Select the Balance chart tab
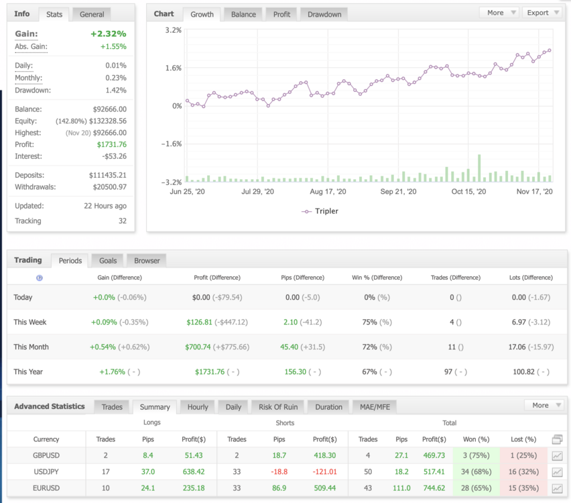 [x=243, y=14]
